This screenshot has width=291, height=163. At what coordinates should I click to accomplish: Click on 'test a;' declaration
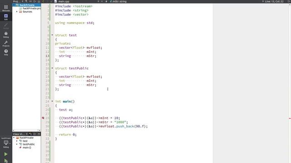click(66, 110)
